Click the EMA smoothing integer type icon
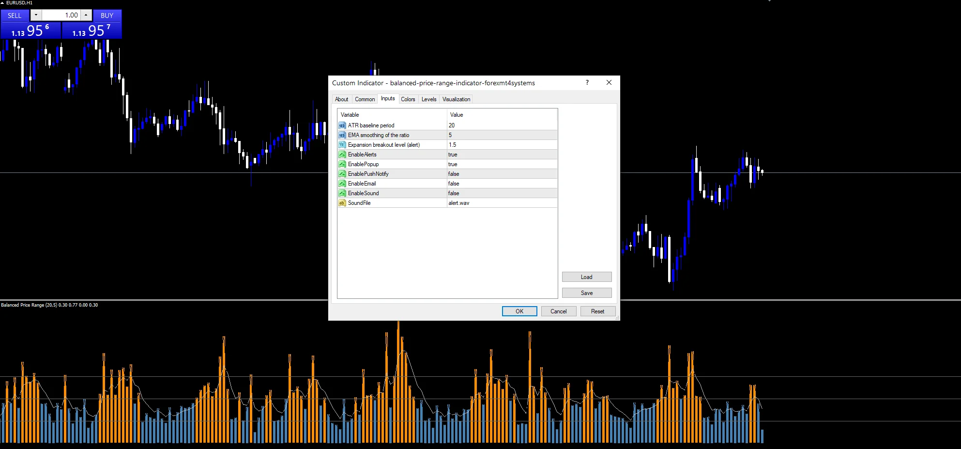961x449 pixels. 342,135
